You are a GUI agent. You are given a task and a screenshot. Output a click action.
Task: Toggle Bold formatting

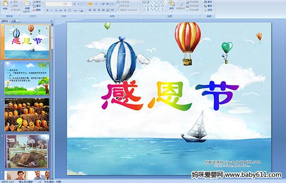pyautogui.click(x=47, y=10)
